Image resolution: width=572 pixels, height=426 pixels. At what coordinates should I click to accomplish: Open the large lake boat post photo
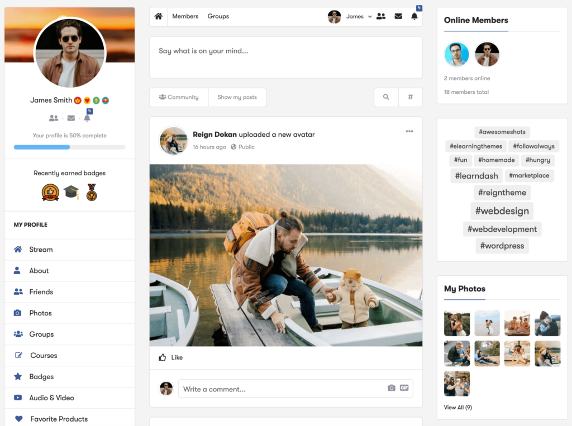tap(286, 255)
